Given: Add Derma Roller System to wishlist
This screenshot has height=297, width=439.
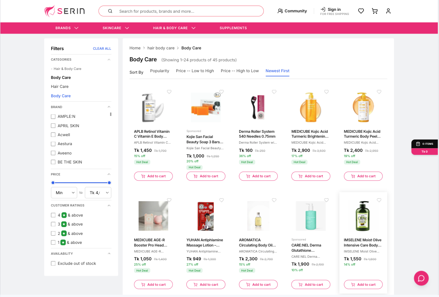Looking at the screenshot, I should point(274,92).
